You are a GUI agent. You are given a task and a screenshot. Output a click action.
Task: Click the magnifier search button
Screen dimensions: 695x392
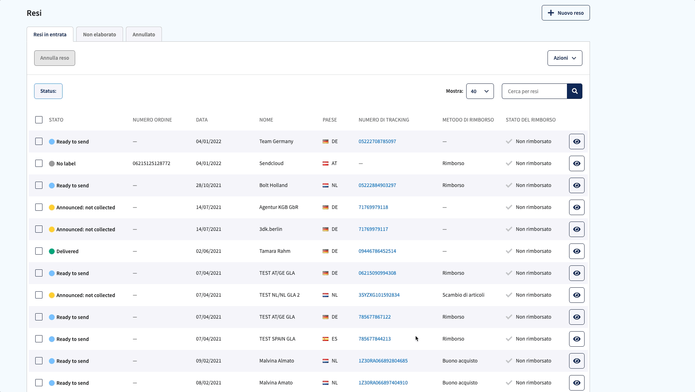click(574, 91)
